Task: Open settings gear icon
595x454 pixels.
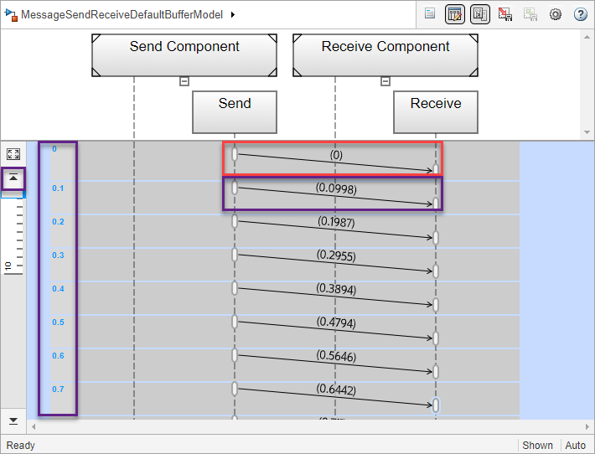Action: click(x=555, y=14)
